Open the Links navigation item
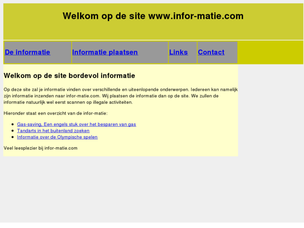 [179, 52]
